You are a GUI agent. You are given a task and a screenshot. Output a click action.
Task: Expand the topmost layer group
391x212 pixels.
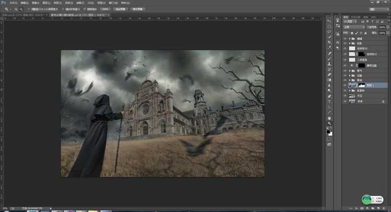point(349,39)
